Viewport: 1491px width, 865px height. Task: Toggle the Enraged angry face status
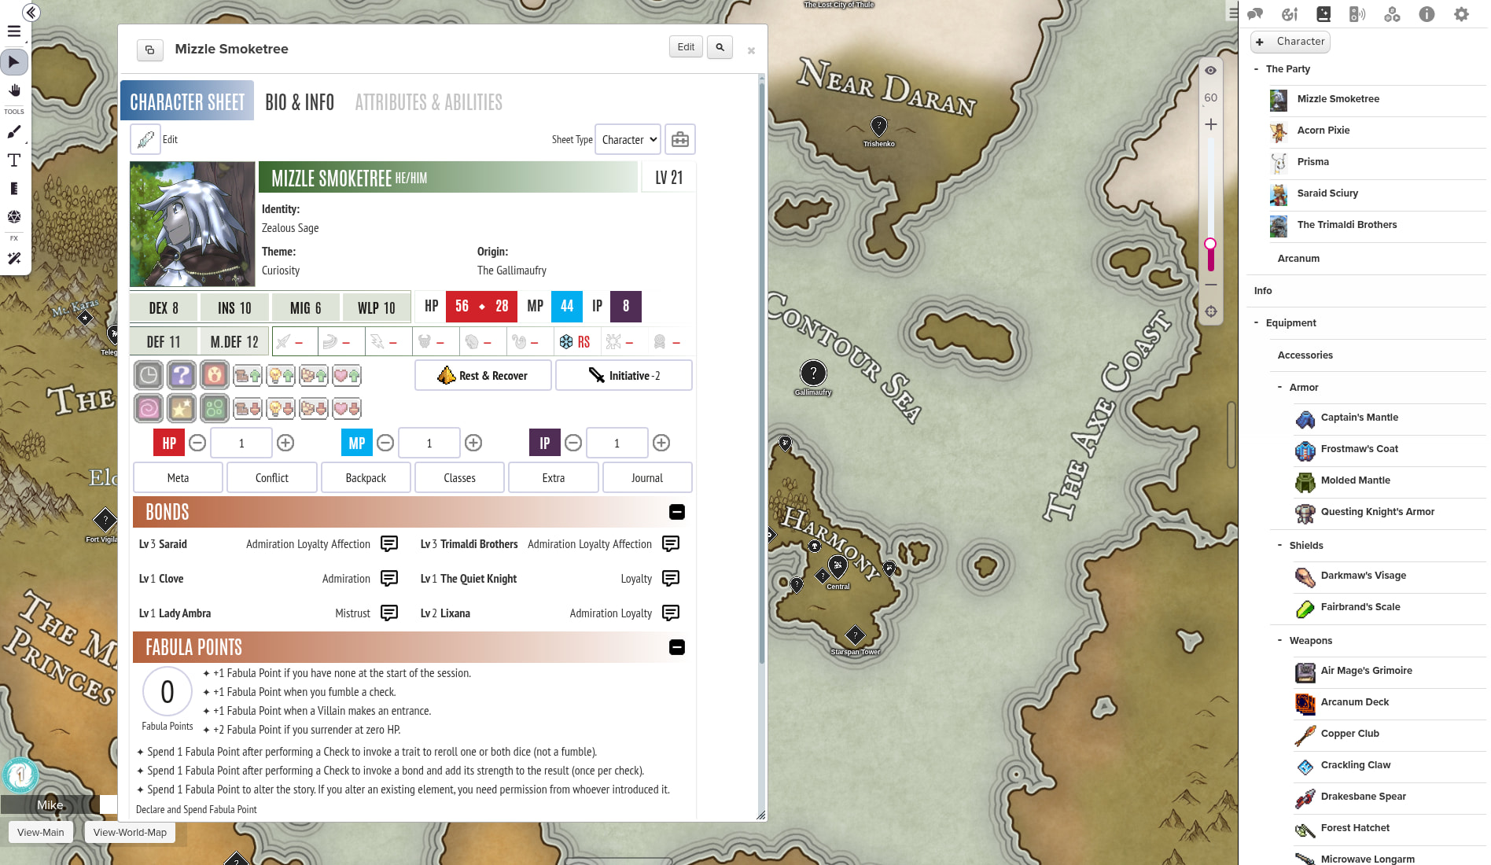215,375
